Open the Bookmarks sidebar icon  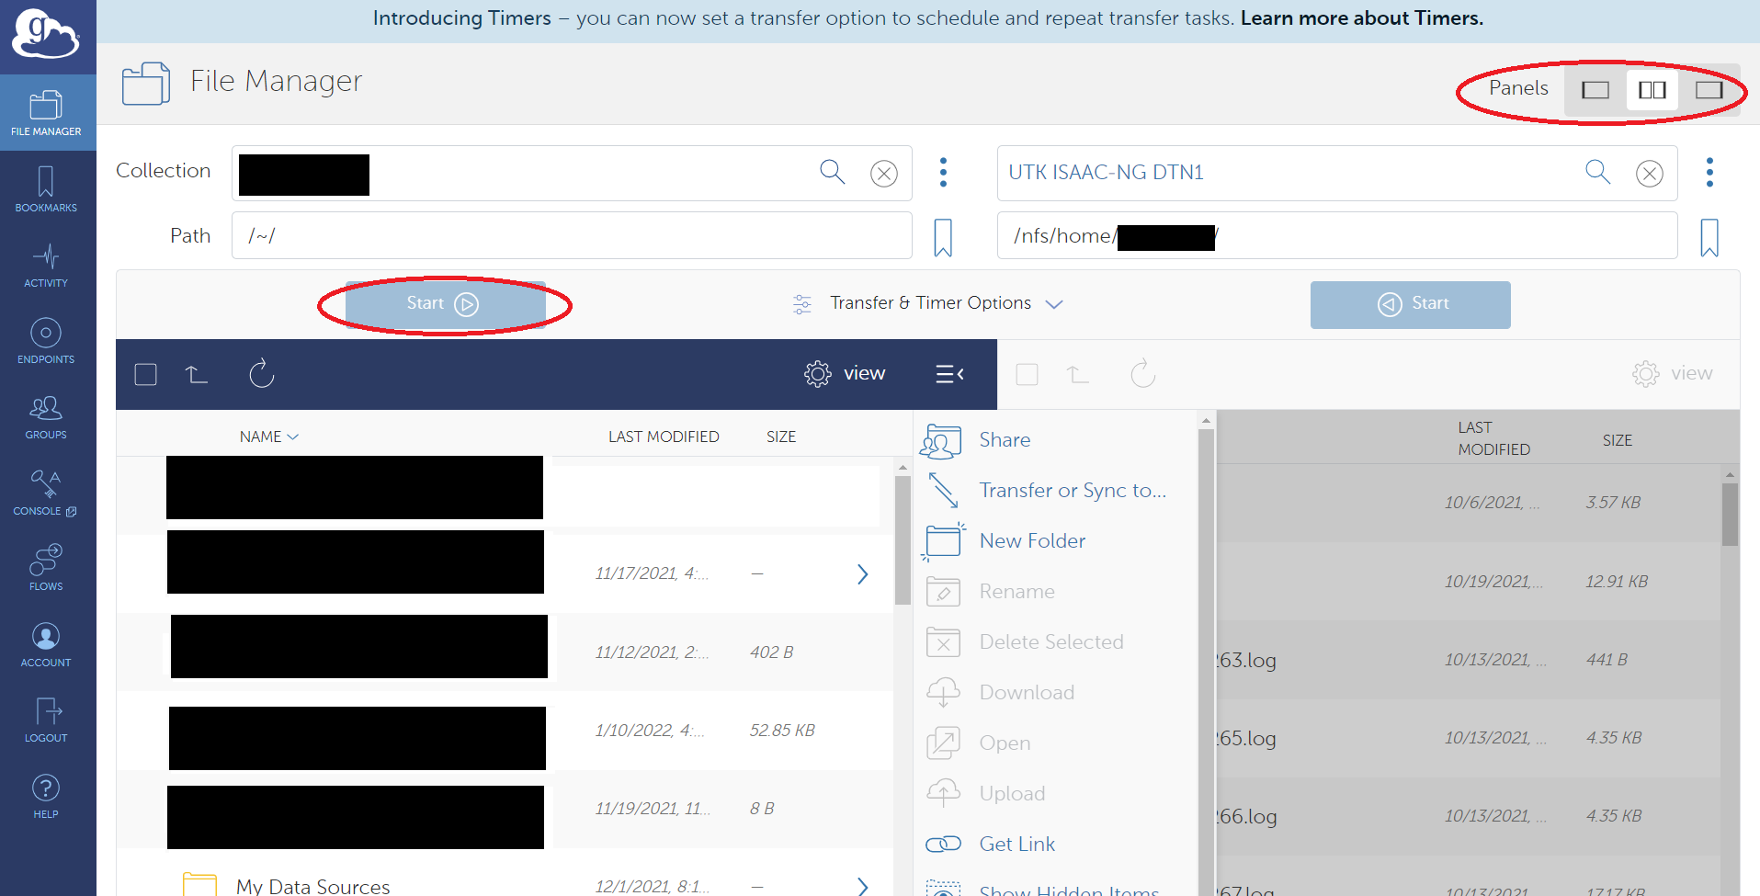(x=45, y=188)
